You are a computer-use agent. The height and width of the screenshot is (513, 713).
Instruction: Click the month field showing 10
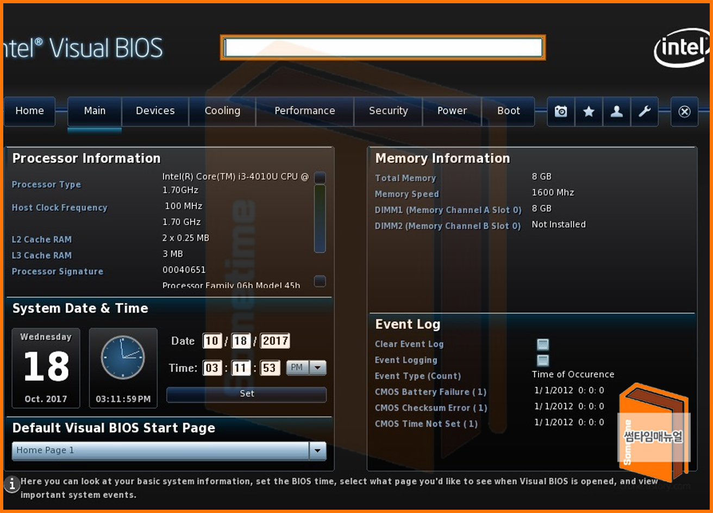click(x=212, y=341)
